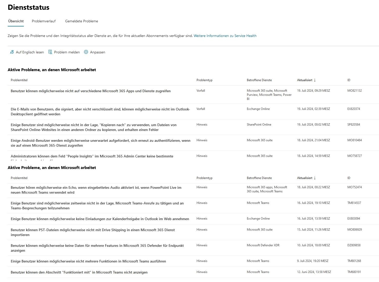Open the issue with ID MO821132
This screenshot has height=282, width=379.
click(x=354, y=91)
